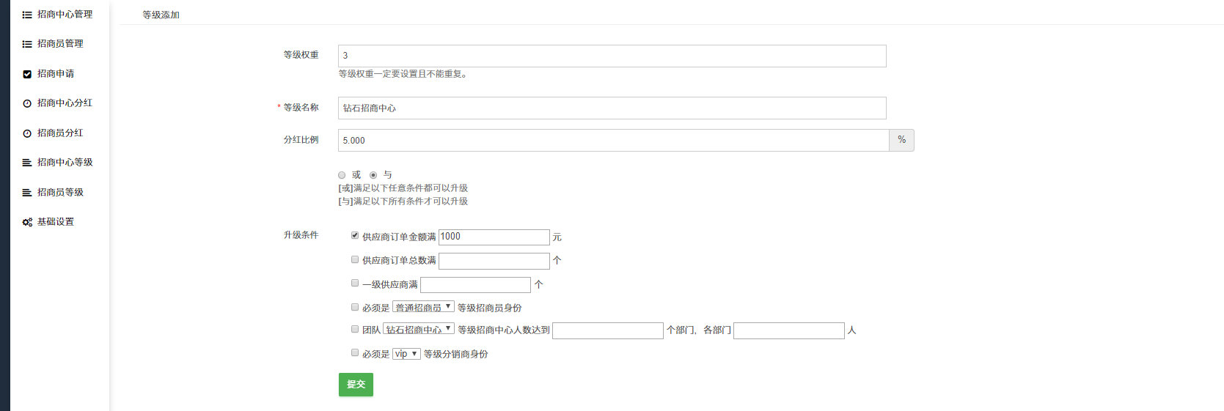The width and height of the screenshot is (1224, 411).
Task: Click the 招商中心分红 clock icon
Action: tap(27, 103)
